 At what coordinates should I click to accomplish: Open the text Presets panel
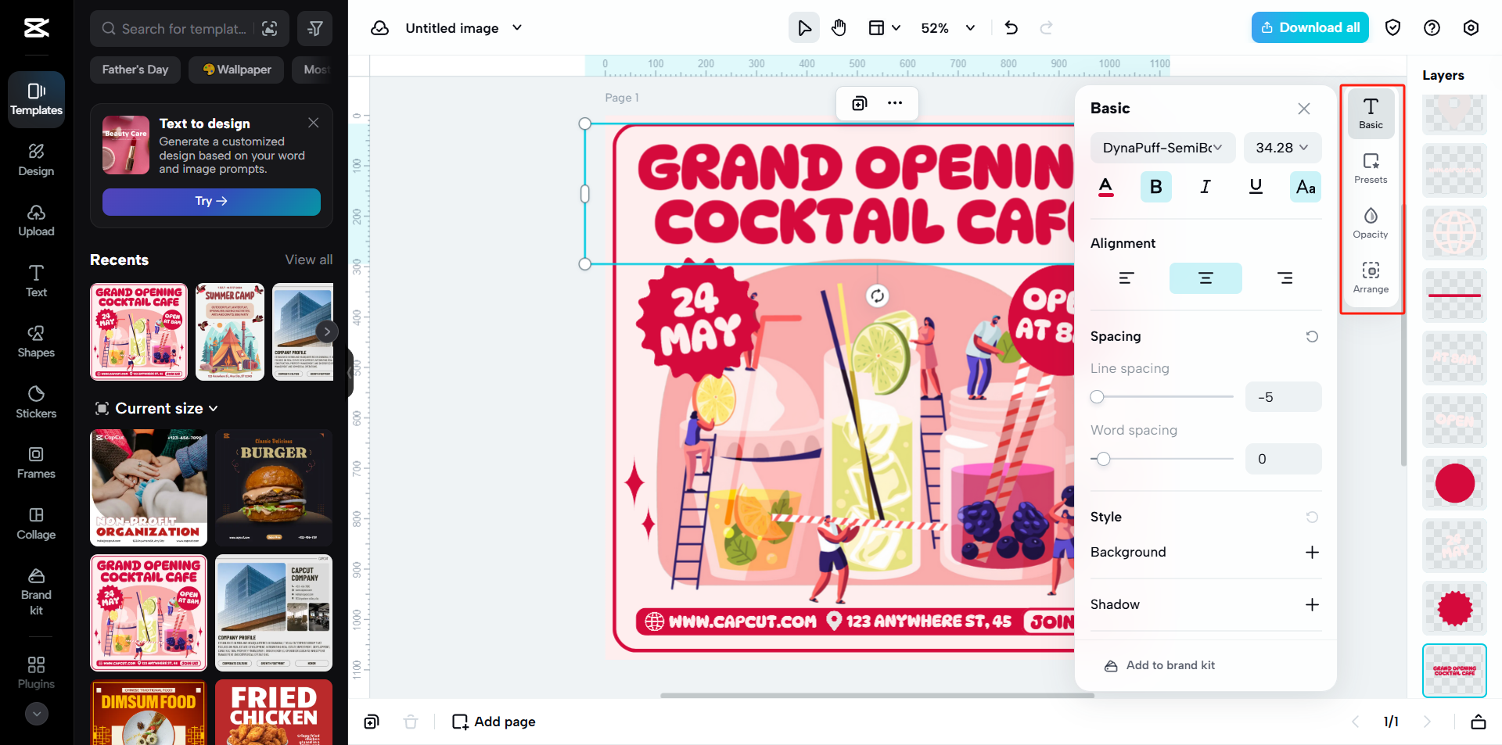click(x=1371, y=168)
